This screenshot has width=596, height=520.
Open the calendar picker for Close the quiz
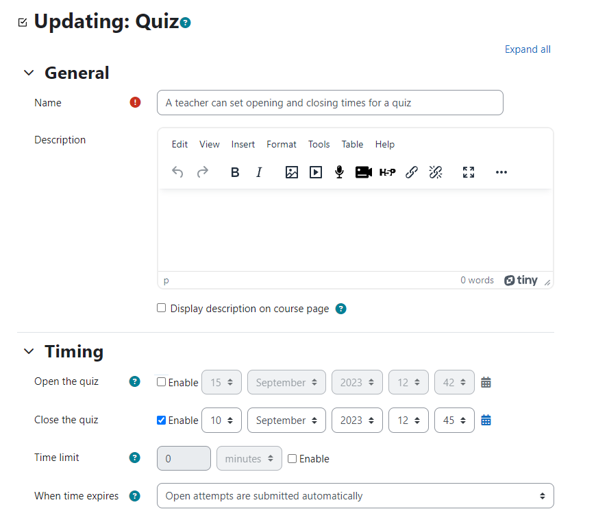(486, 421)
